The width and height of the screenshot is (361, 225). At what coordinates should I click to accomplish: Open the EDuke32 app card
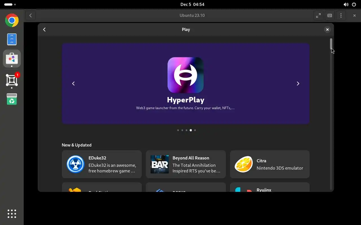click(x=102, y=164)
